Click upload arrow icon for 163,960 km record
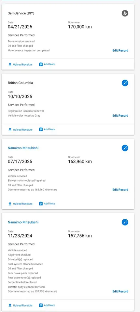Viewport: 140px width, 312px height. coord(10,204)
